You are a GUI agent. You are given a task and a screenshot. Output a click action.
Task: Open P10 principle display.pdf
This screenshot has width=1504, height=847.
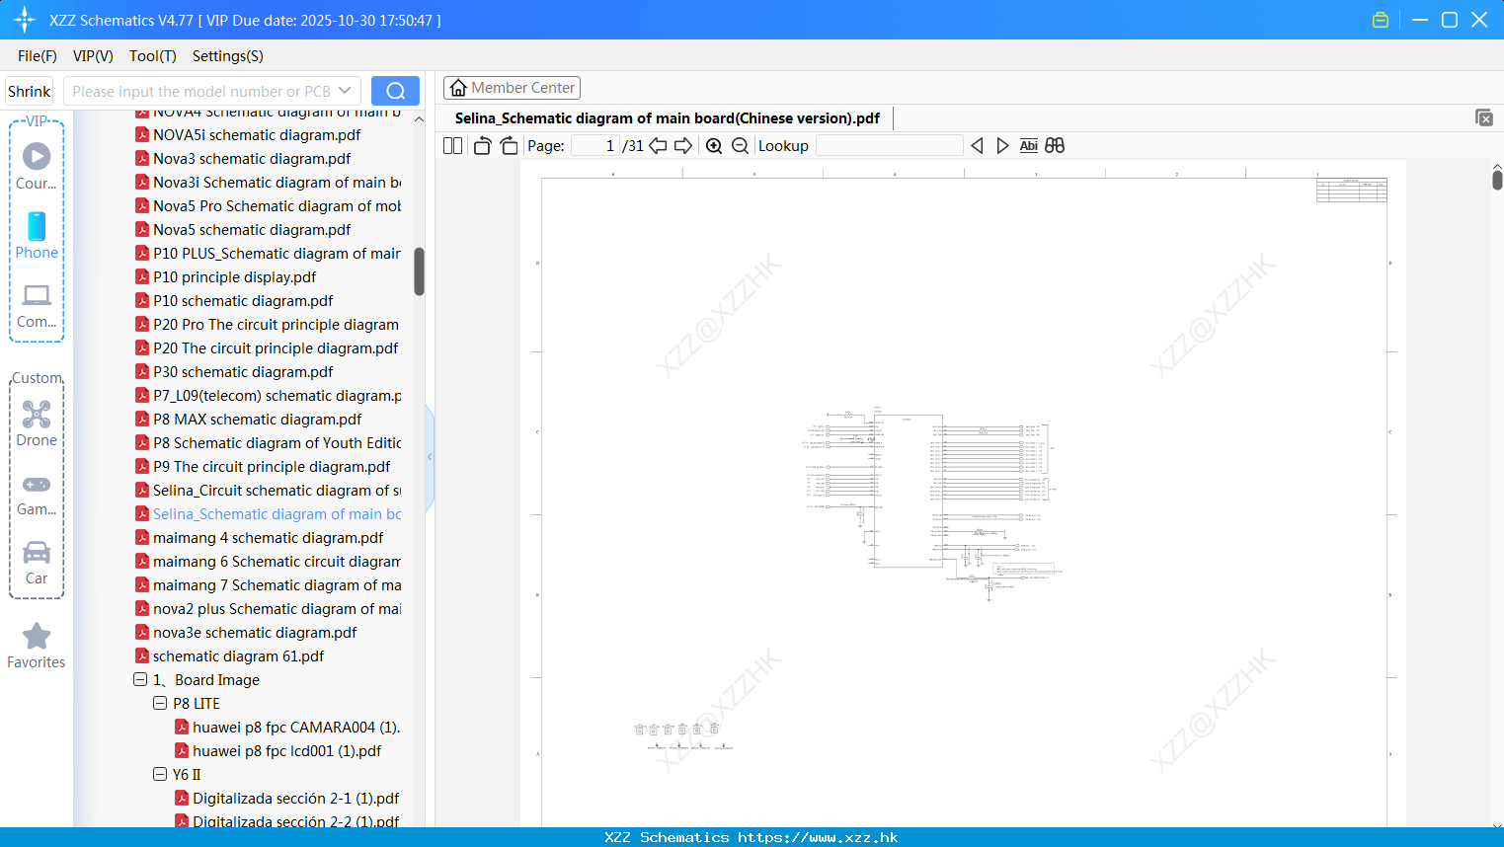point(235,276)
